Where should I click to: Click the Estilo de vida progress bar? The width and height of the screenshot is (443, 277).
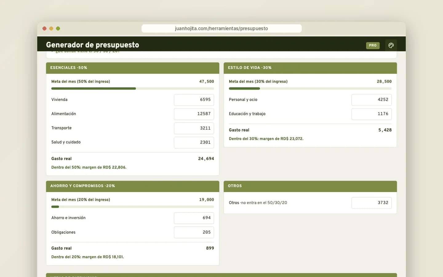point(310,89)
